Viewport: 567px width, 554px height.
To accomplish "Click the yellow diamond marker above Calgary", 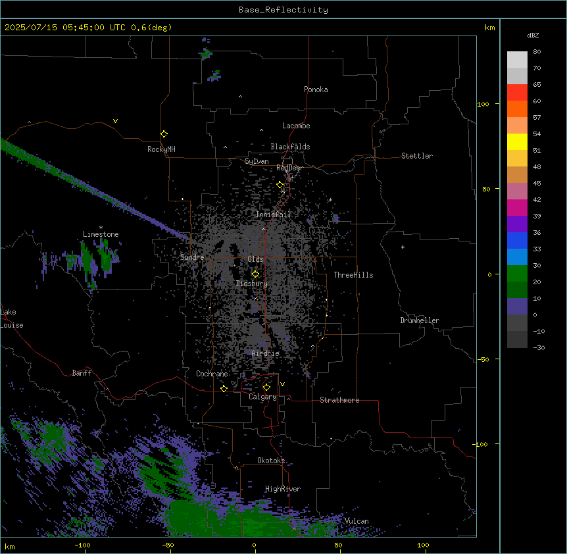I will 266,388.
